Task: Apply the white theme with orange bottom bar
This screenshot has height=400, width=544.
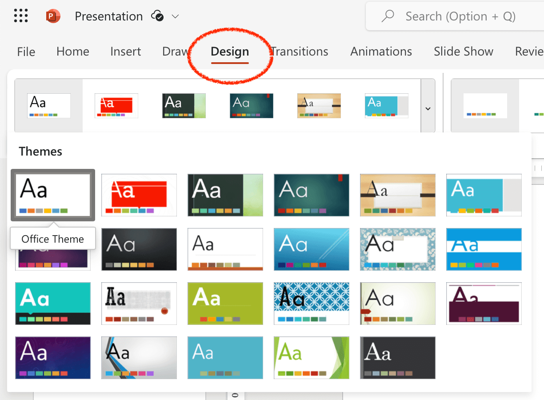Action: [225, 249]
